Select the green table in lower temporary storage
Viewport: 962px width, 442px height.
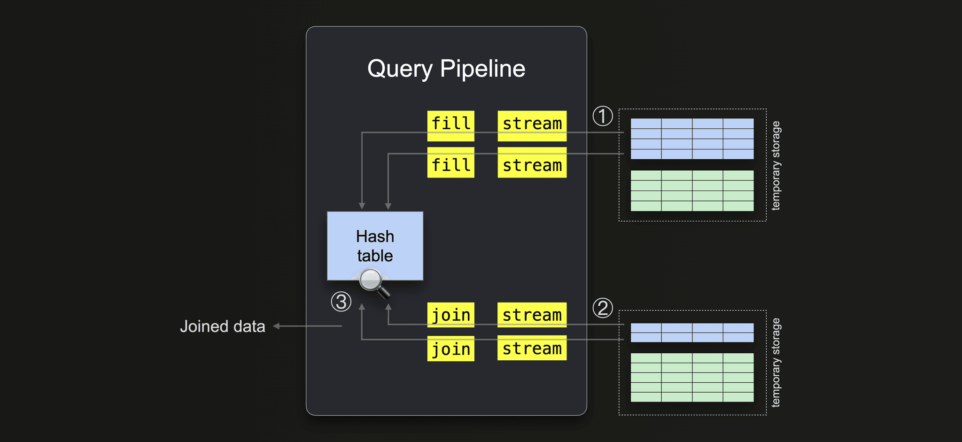[x=692, y=378]
